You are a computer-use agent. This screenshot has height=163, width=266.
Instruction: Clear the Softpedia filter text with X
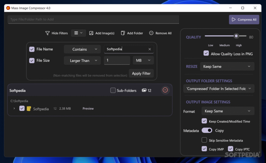click(x=150, y=49)
